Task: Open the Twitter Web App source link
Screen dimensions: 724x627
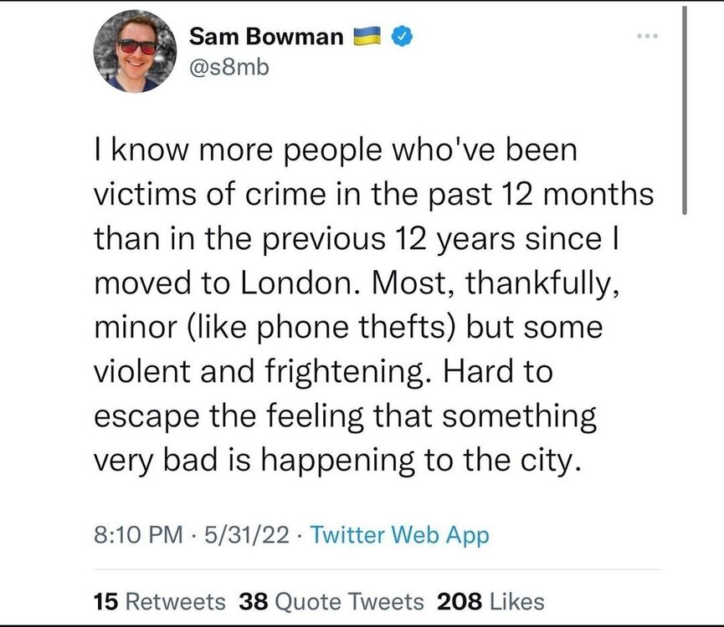Action: click(x=399, y=535)
